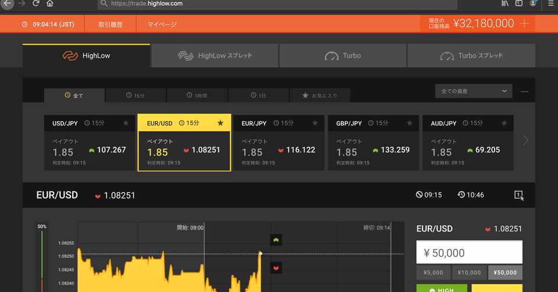Screen dimensions: 558x292
Task: Show お気に入り favorites tab
Action: pyautogui.click(x=320, y=95)
